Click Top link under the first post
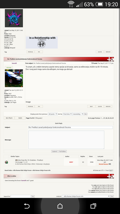 pyautogui.click(x=6, y=52)
